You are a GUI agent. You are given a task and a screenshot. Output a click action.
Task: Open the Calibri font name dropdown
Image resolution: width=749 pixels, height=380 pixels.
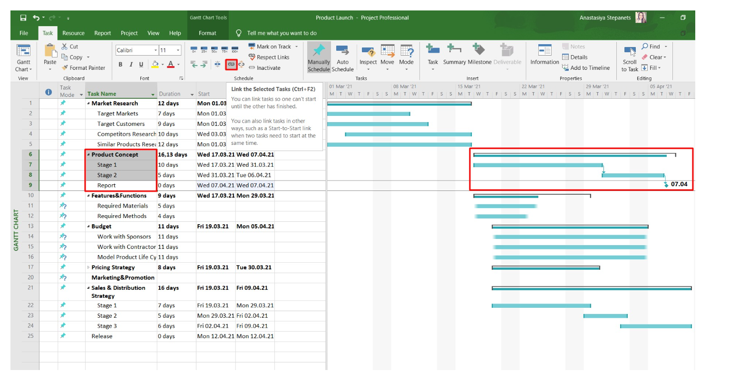[156, 50]
